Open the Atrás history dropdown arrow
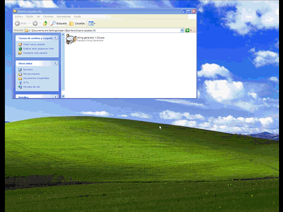 click(29, 23)
